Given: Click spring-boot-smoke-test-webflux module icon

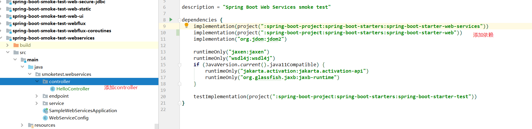Looking at the screenshot, I should 9,24.
